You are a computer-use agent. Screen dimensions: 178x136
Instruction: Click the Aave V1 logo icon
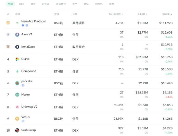click(17, 34)
